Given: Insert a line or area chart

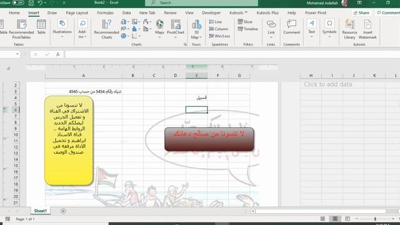Looking at the screenshot, I should [x=124, y=29].
